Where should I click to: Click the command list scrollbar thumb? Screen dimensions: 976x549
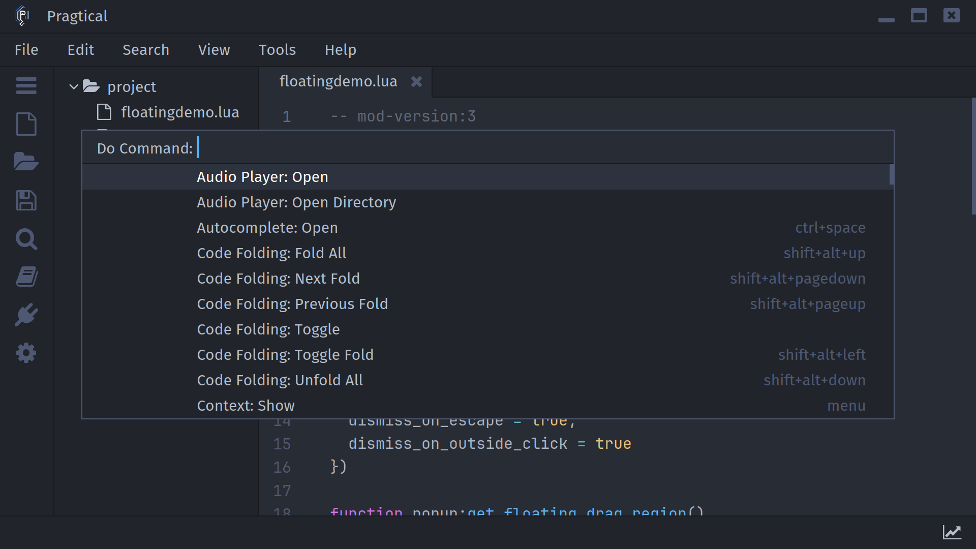[892, 174]
